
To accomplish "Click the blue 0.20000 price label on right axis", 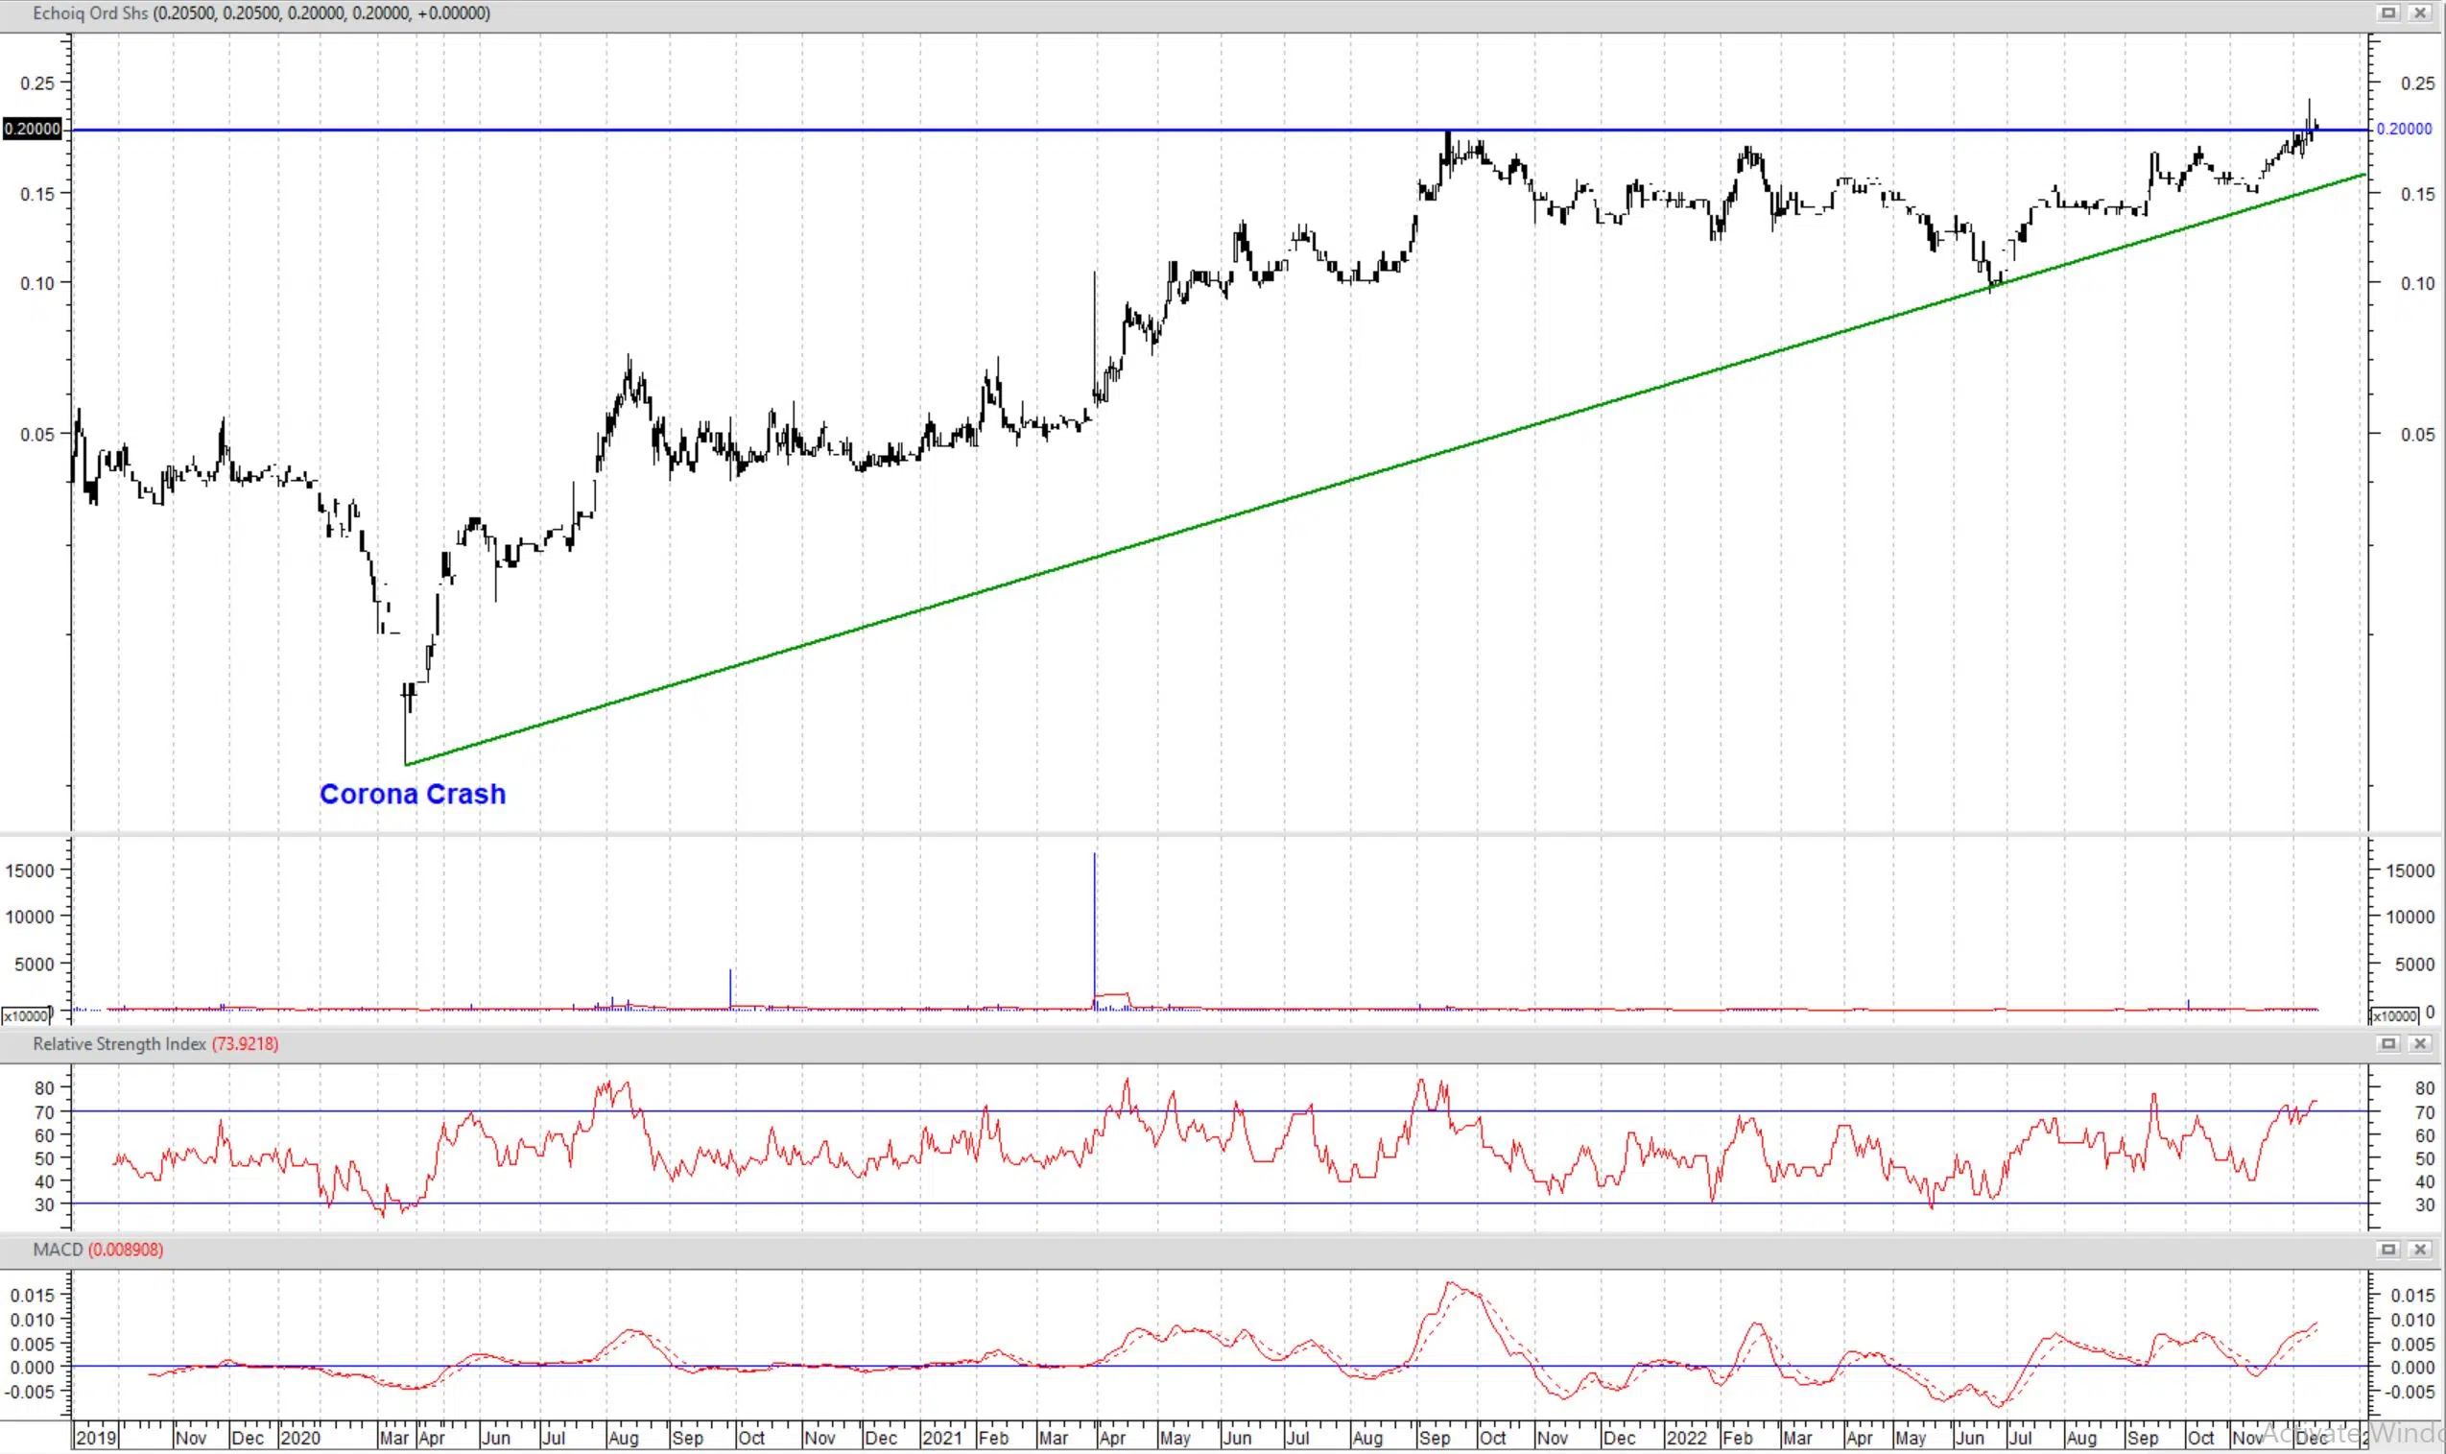I will point(2403,130).
